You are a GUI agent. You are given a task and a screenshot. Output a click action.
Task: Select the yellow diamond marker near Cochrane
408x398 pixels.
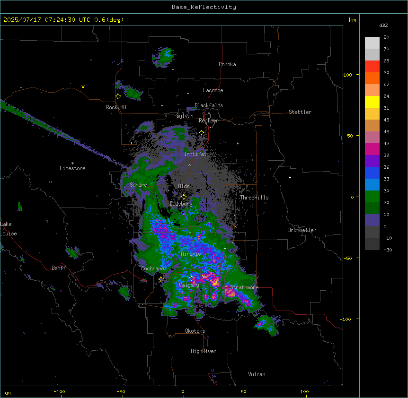pos(161,279)
